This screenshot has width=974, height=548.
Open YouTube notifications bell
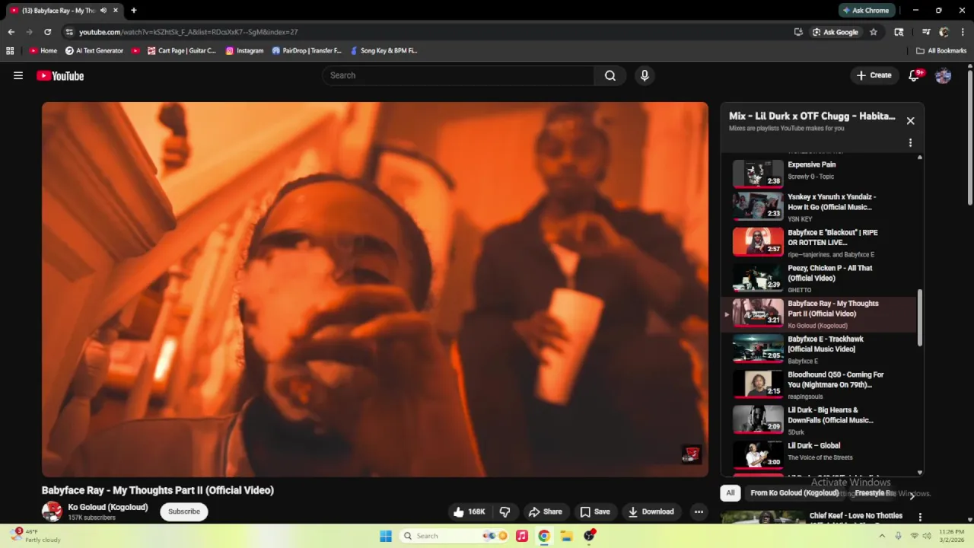(915, 75)
